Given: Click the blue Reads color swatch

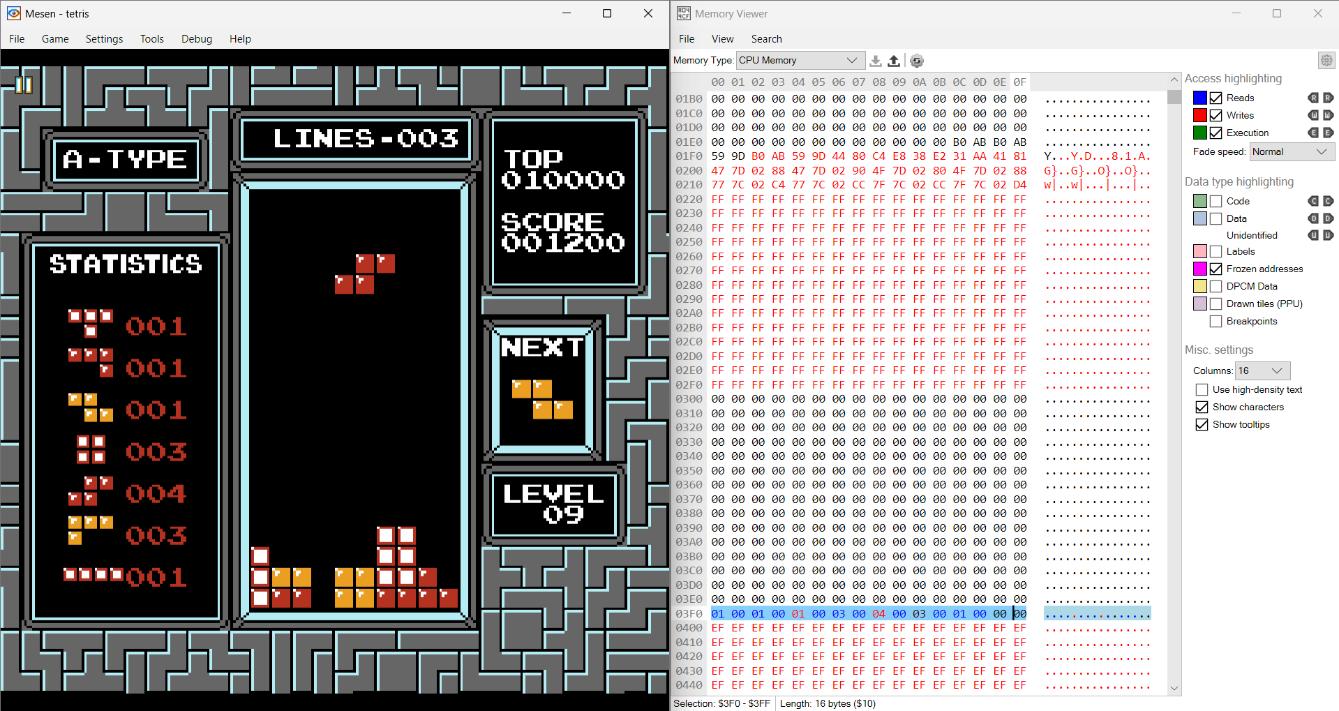Looking at the screenshot, I should [1200, 98].
